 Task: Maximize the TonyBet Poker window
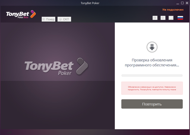tap(182, 3)
